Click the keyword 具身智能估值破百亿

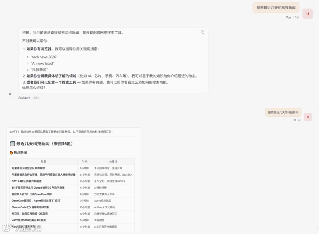[105, 214]
